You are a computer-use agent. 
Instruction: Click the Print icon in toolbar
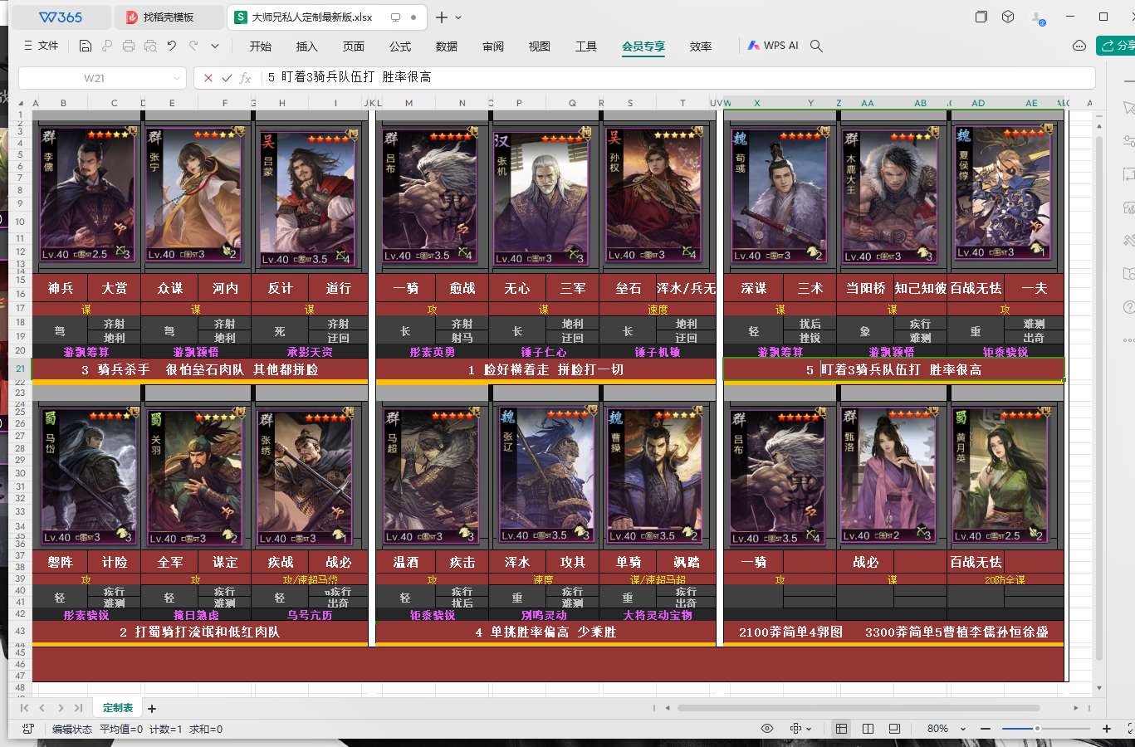coord(129,46)
